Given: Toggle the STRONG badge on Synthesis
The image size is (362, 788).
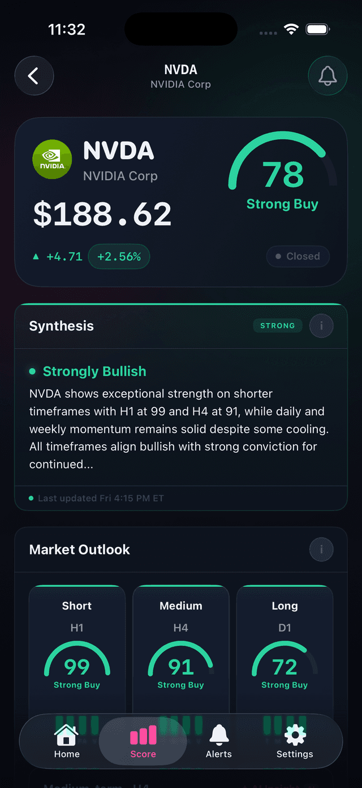Looking at the screenshot, I should pyautogui.click(x=278, y=326).
